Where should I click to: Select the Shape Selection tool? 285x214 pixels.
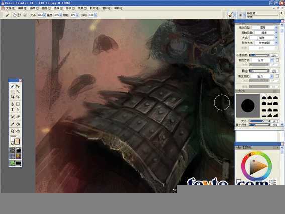pyautogui.click(x=18, y=110)
